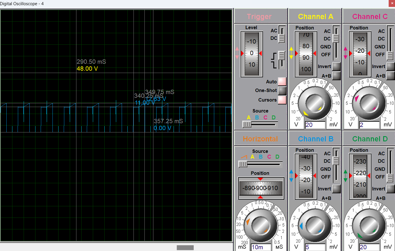Click the 48.00 V cursor reading
This screenshot has width=395, height=251.
coord(87,69)
